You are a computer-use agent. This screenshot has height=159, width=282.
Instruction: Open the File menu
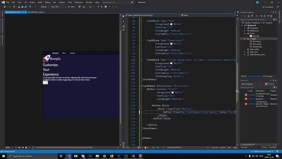pyautogui.click(x=8, y=2)
